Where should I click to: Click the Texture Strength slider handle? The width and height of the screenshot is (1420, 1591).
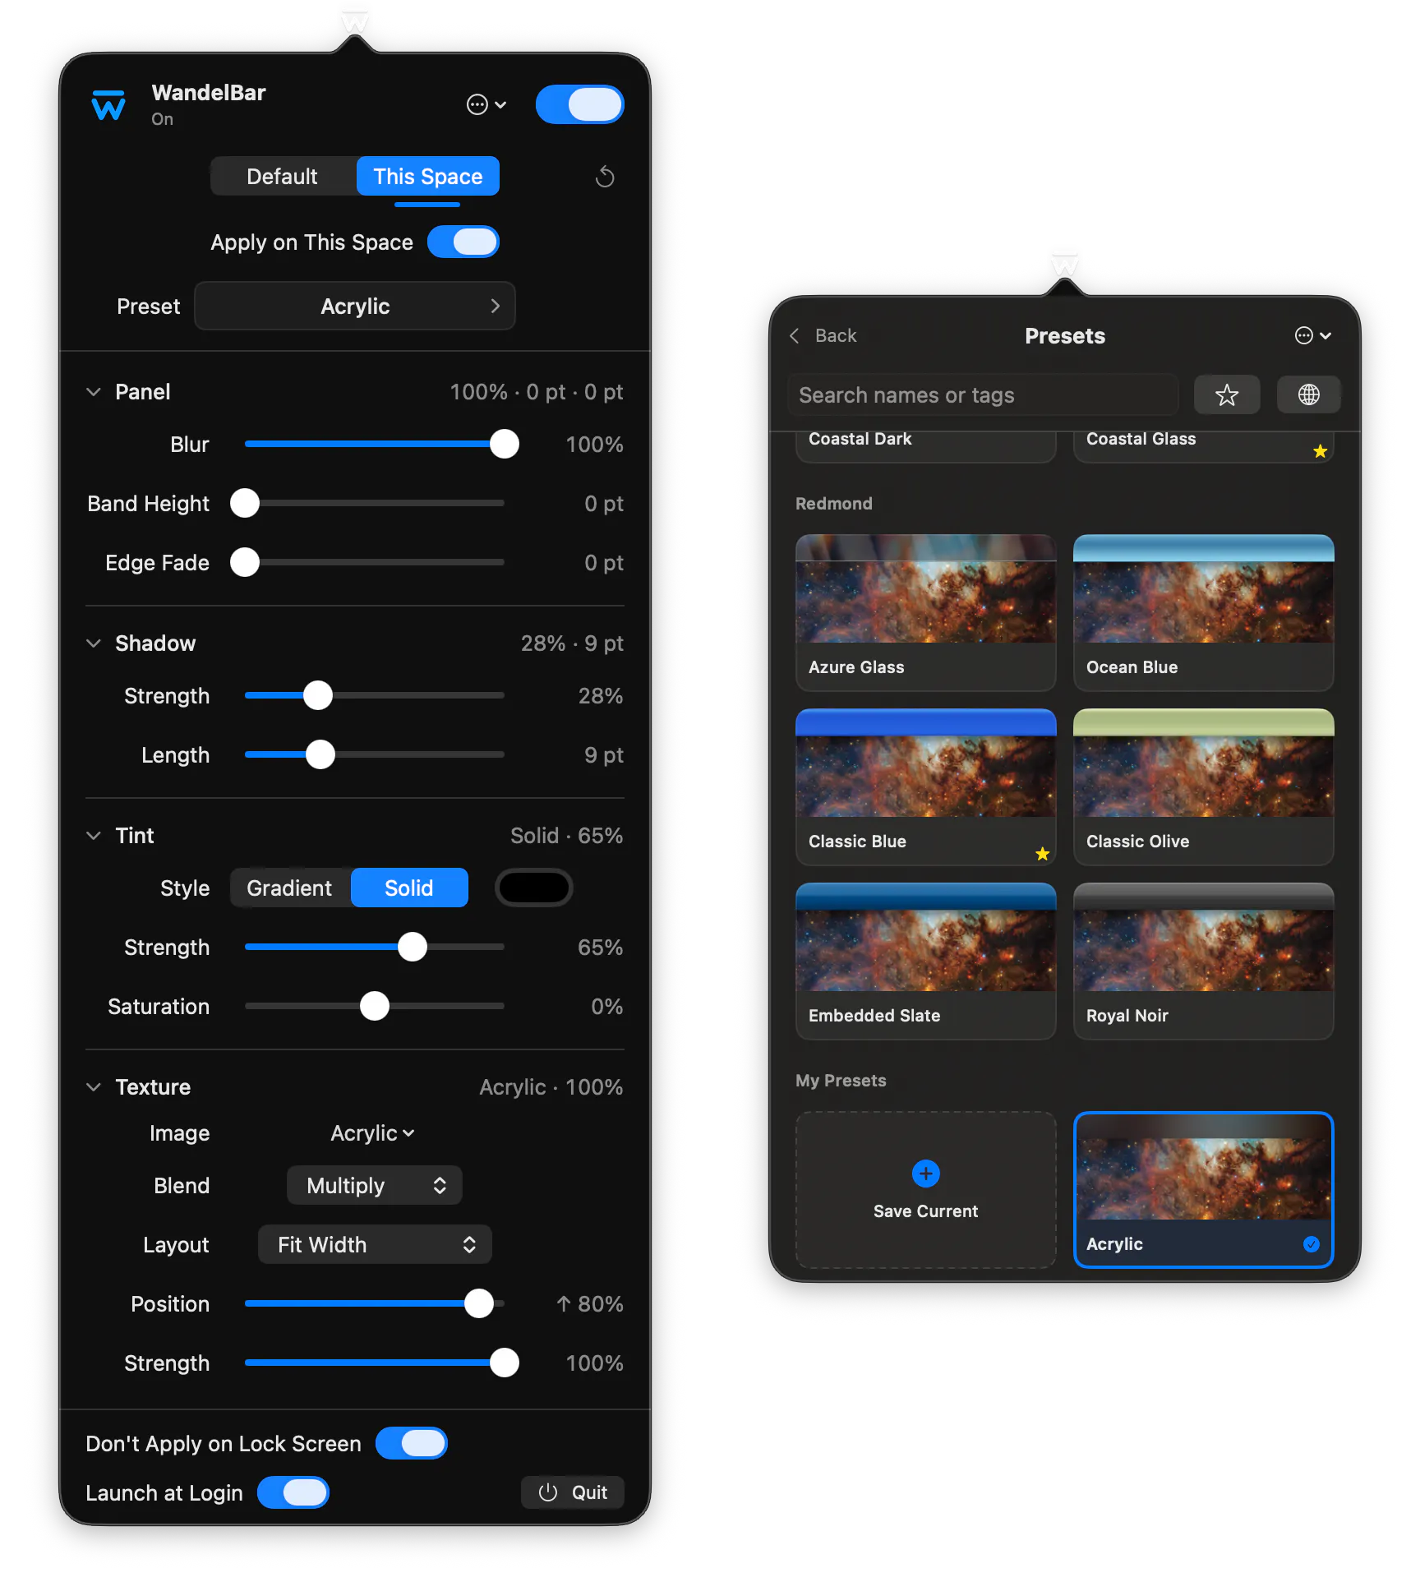[505, 1363]
